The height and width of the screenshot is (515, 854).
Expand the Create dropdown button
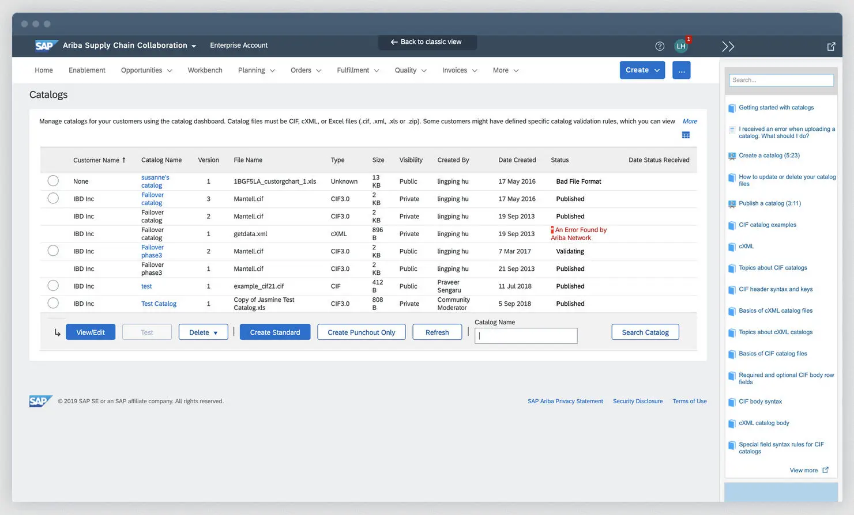pyautogui.click(x=642, y=70)
